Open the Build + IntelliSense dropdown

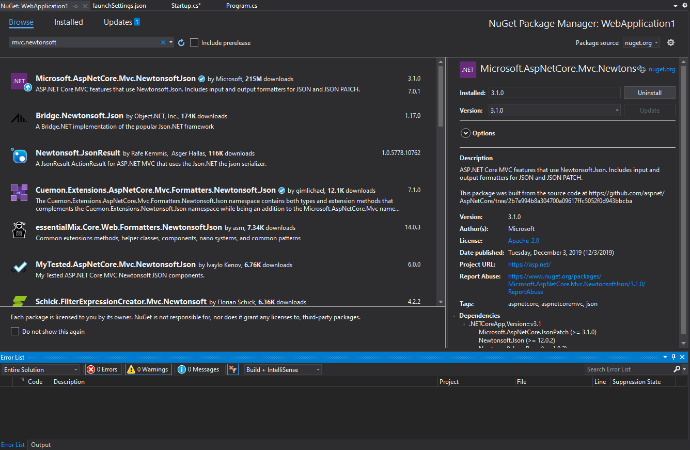[283, 369]
